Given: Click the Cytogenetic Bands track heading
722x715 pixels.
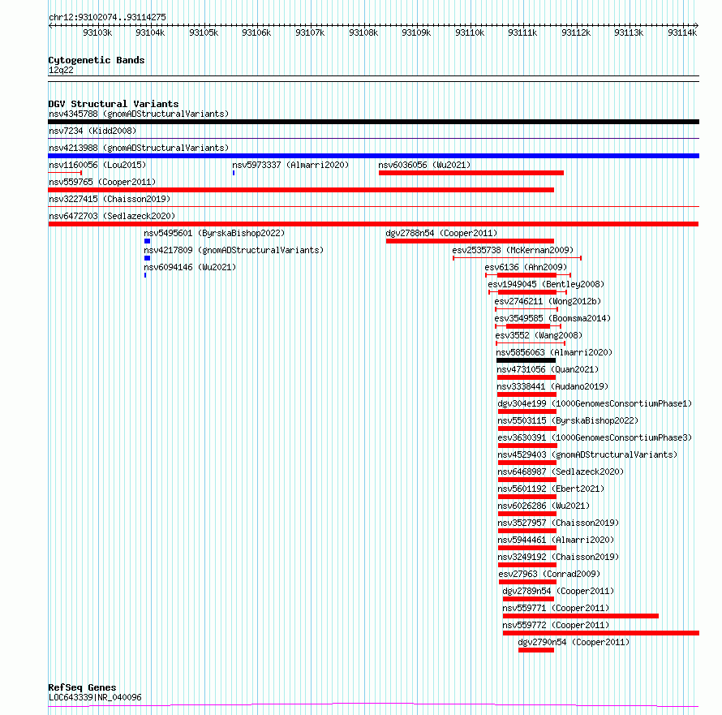Looking at the screenshot, I should click(97, 60).
